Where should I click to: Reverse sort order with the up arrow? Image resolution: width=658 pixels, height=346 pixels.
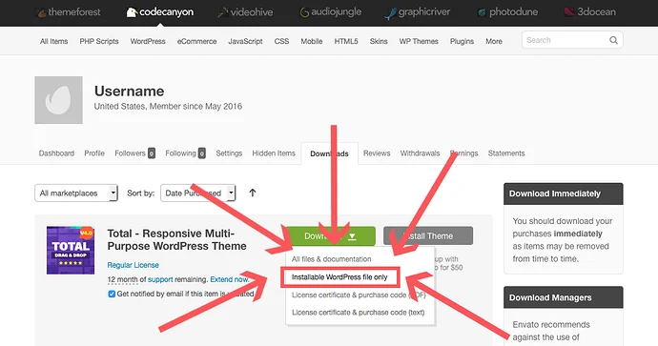[x=252, y=193]
